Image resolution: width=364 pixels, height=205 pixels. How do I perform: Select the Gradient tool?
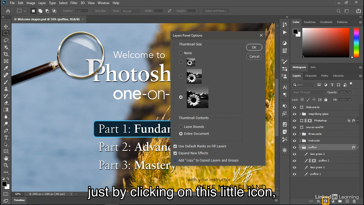[6, 110]
